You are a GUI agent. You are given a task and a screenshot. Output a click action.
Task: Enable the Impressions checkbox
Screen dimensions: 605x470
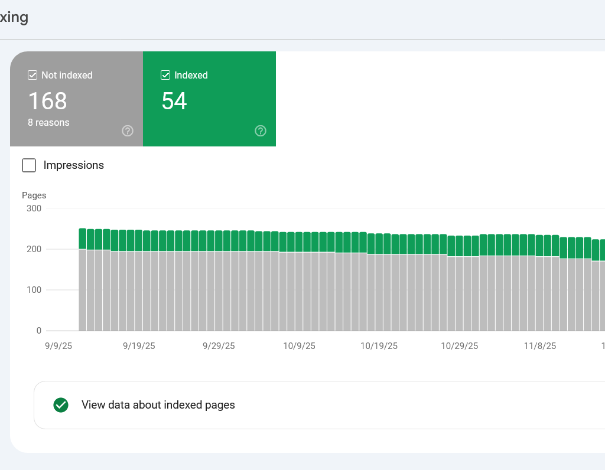[29, 165]
